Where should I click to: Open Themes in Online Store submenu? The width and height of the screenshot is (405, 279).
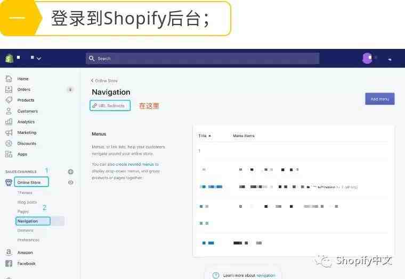(25, 192)
